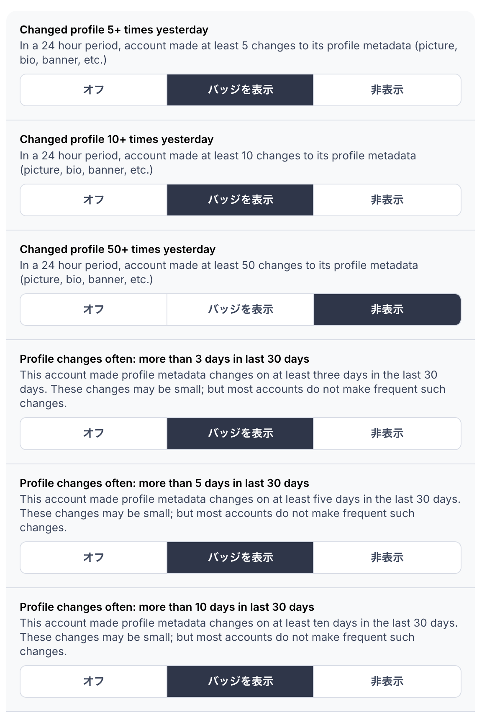
Task: Turn off 'Changed profile 10+ times yesterday' label
Action: 93,200
